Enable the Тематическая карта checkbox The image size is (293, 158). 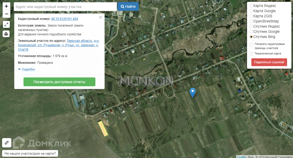(251, 54)
